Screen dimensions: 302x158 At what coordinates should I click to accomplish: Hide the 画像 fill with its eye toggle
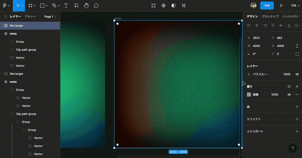tap(289, 95)
